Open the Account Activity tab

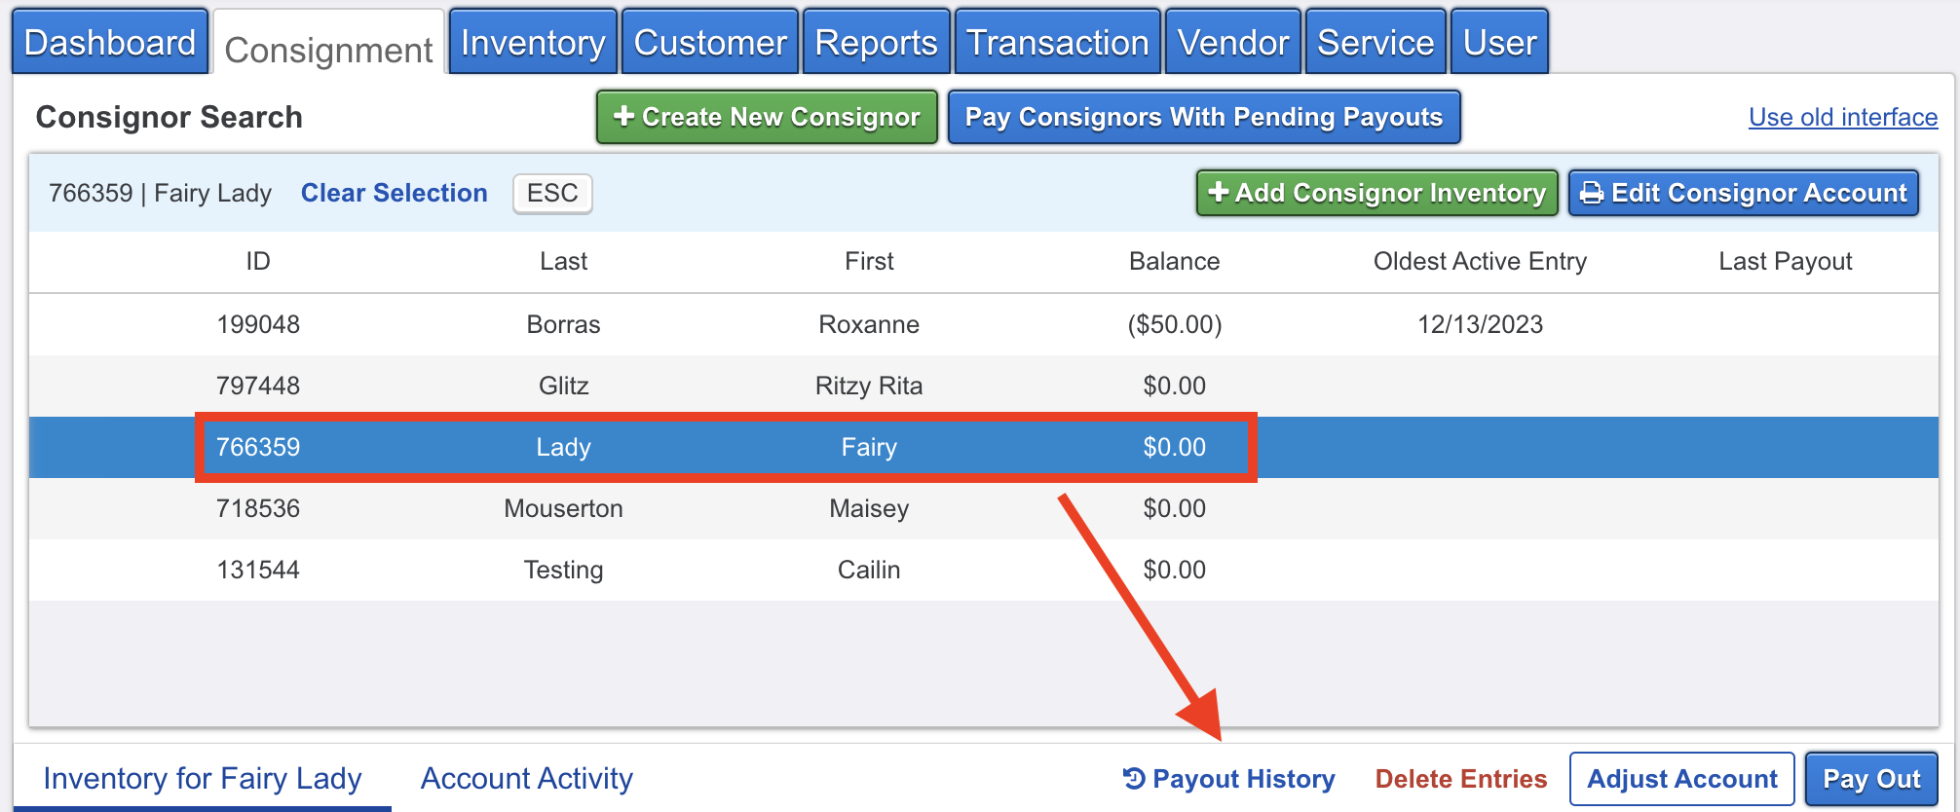point(526,778)
